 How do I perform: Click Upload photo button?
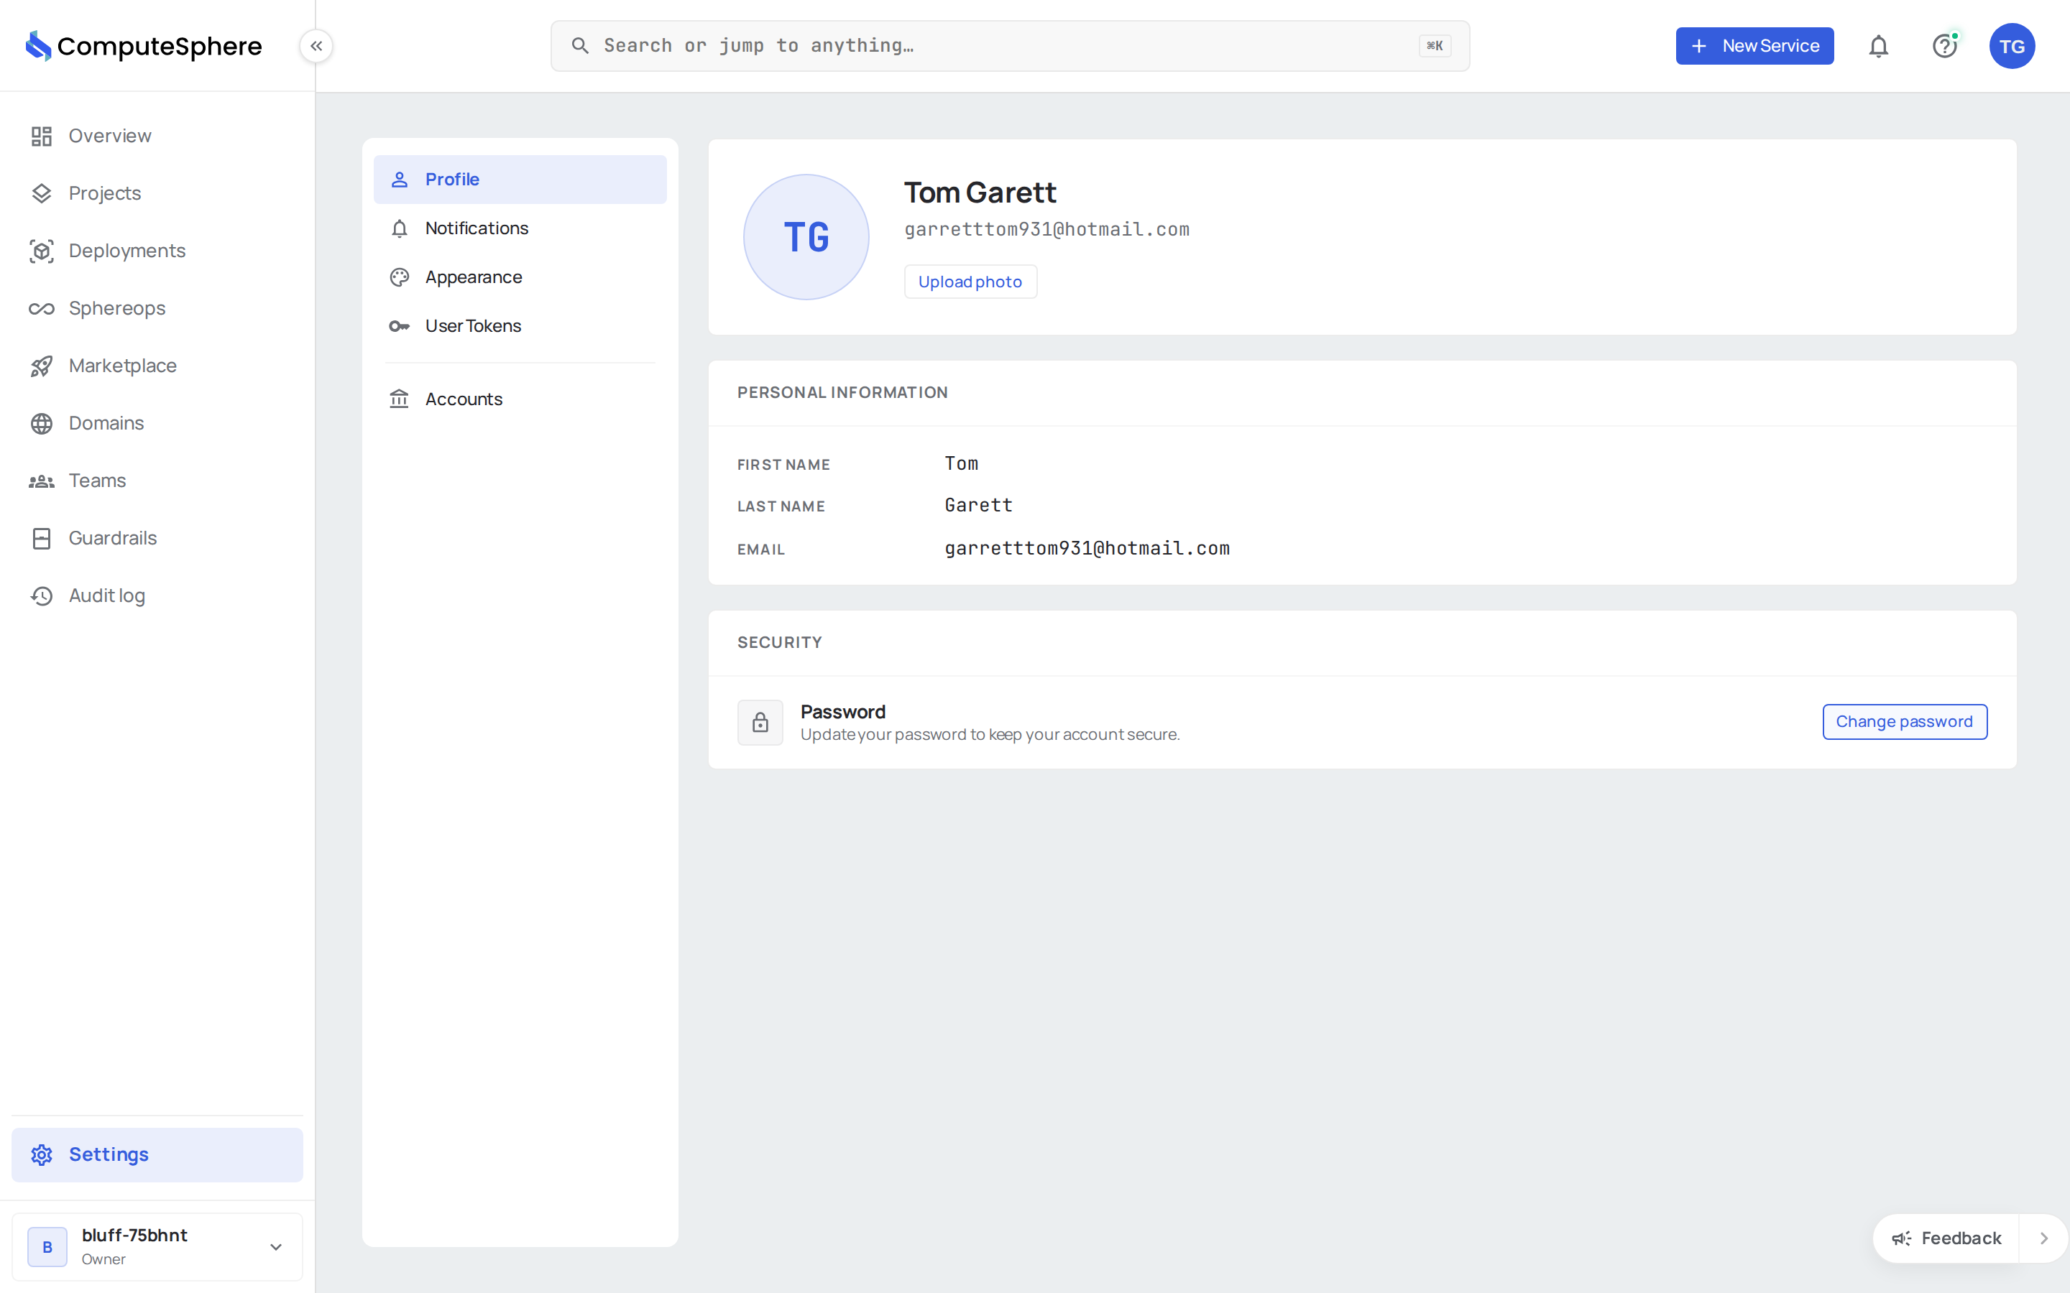[970, 282]
